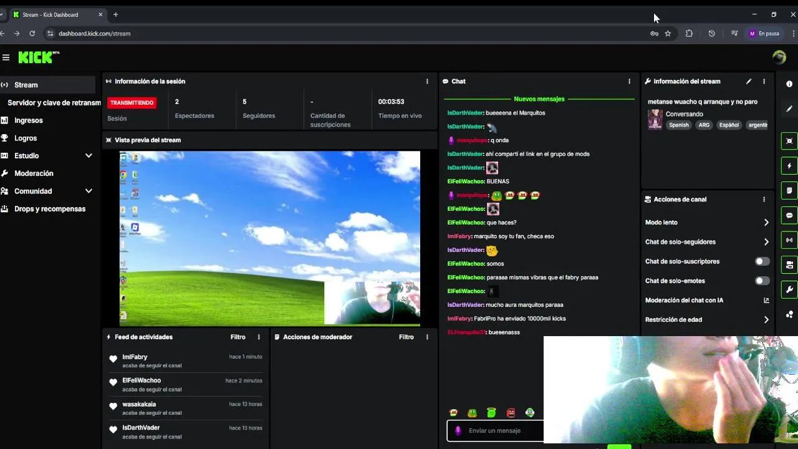
Task: Click the En pausa profile button
Action: coord(764,34)
